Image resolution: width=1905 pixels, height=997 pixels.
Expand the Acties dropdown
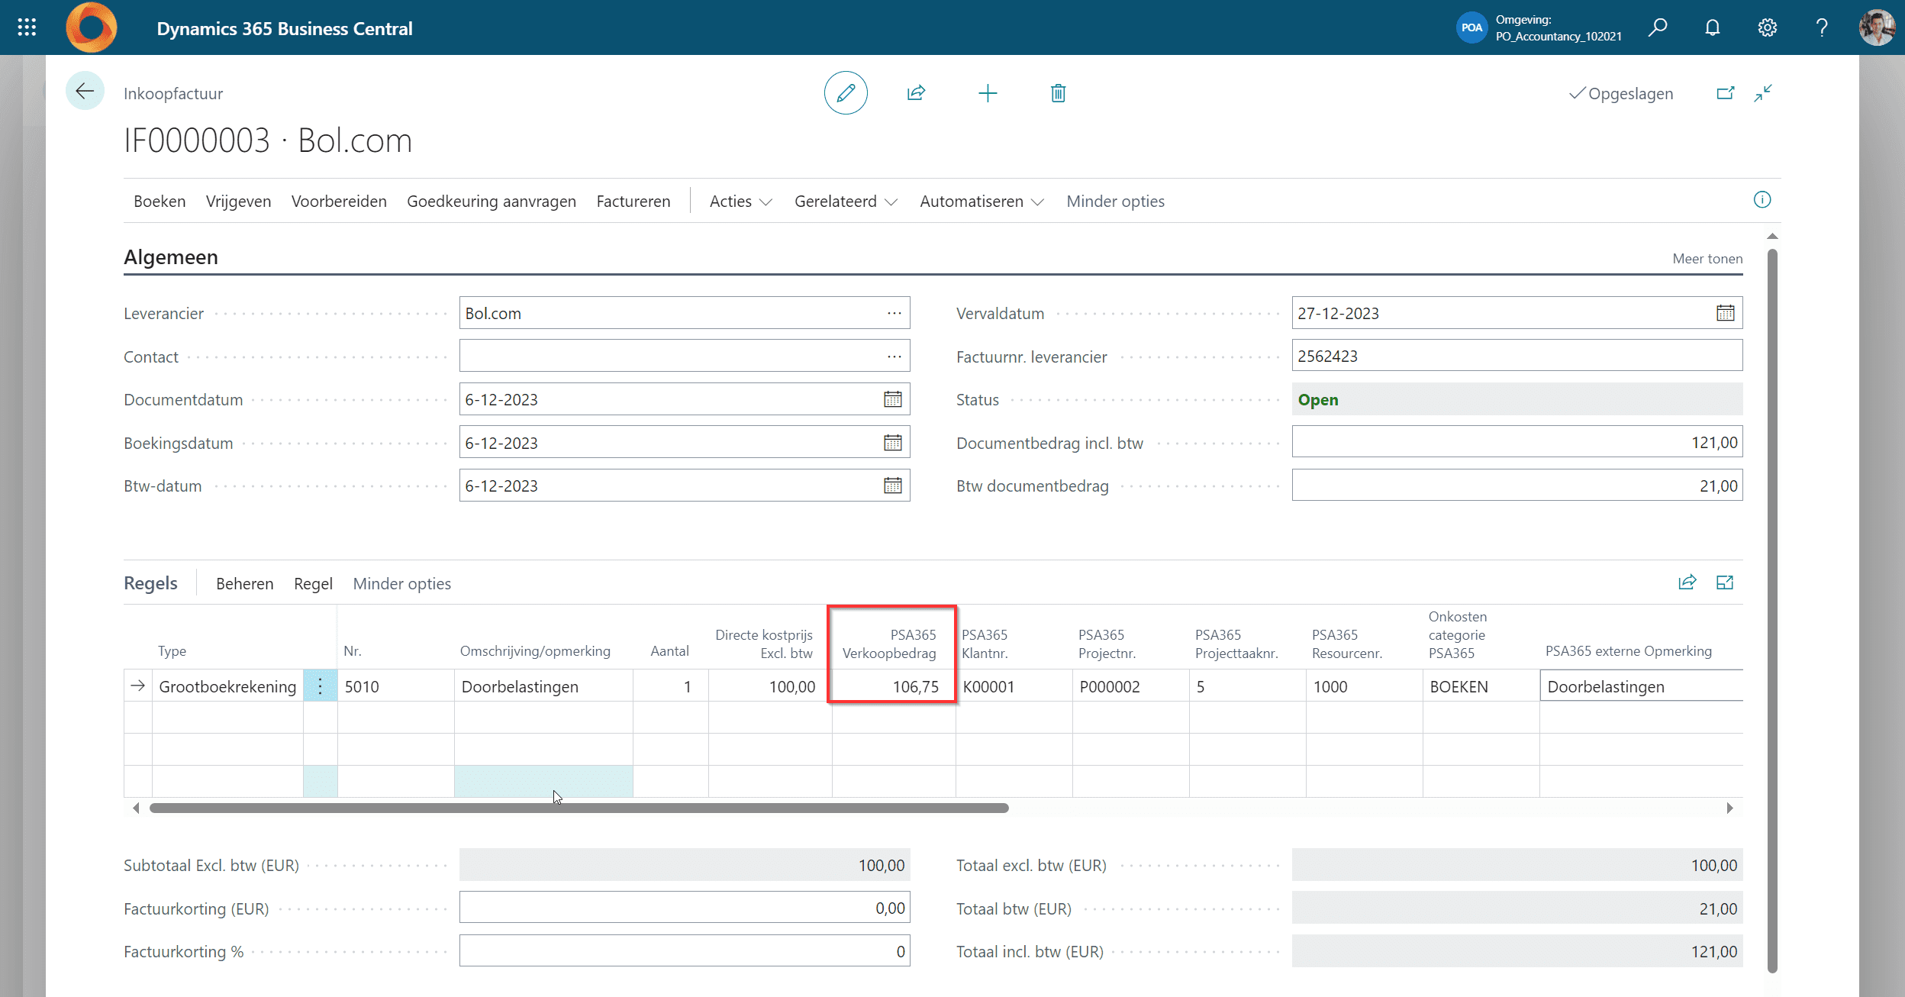[x=740, y=202]
